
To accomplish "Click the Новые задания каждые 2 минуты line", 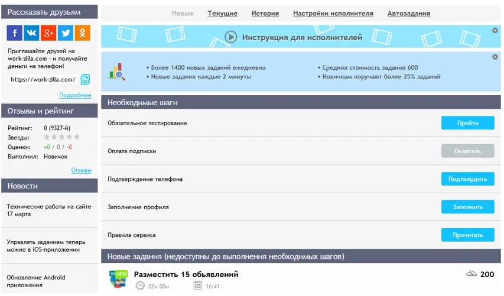I will pos(199,76).
